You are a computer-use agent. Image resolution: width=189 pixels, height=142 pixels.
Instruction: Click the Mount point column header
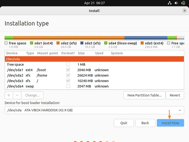(48, 53)
